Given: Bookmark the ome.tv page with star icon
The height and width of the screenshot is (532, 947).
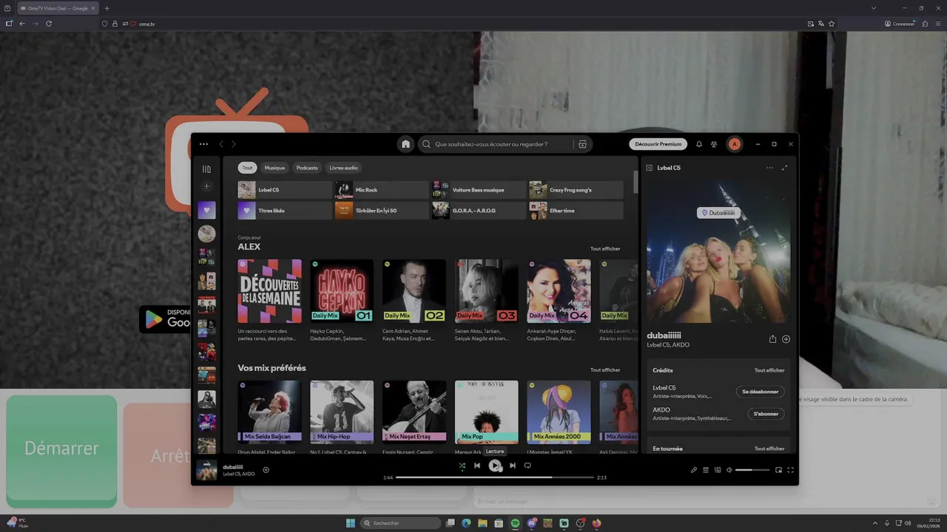Looking at the screenshot, I should [x=832, y=24].
